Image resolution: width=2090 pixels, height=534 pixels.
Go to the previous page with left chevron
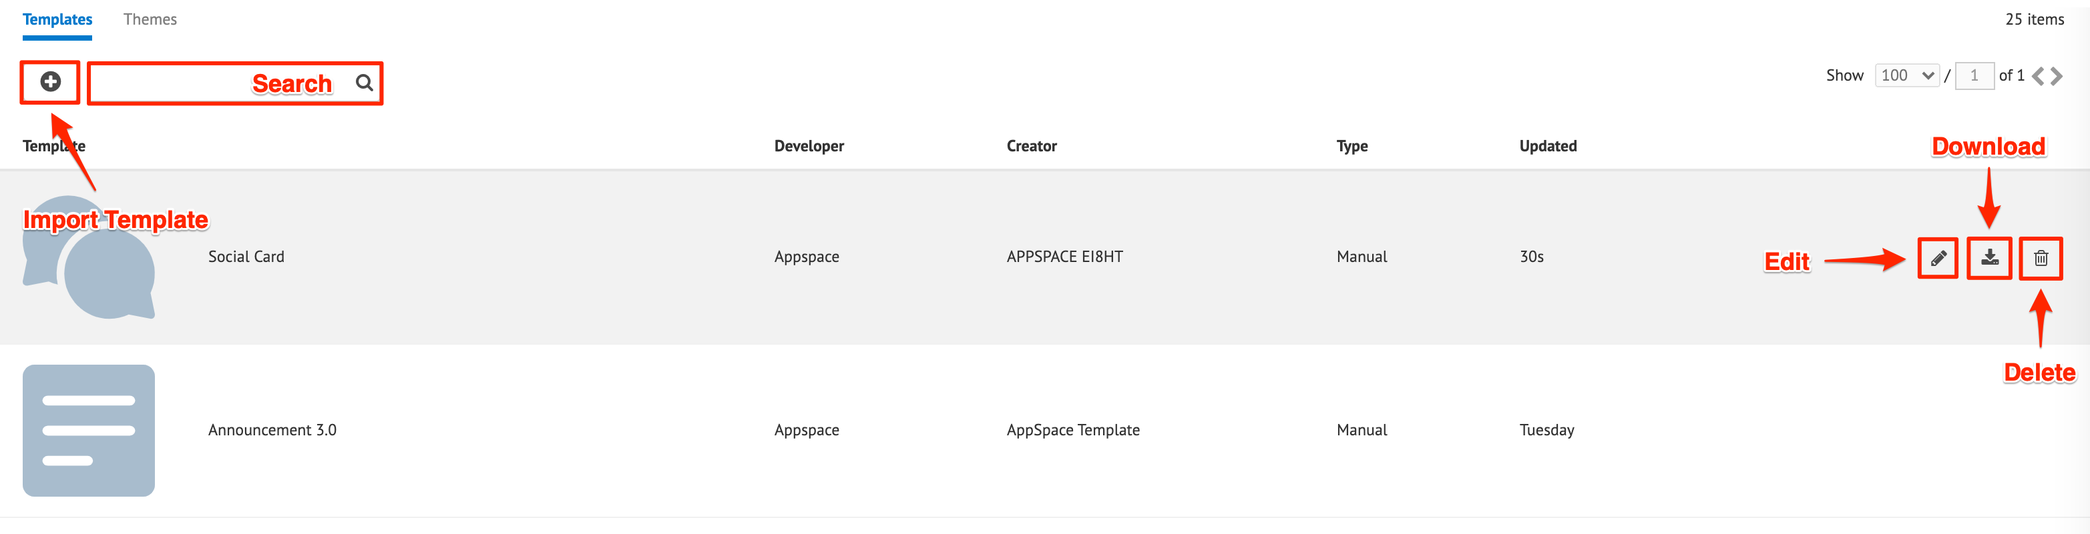click(2037, 76)
